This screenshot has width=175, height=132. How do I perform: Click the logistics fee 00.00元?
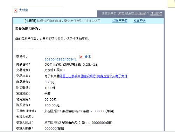click(x=50, y=100)
